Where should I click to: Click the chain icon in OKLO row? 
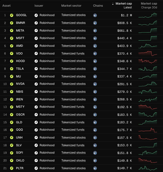(95, 161)
